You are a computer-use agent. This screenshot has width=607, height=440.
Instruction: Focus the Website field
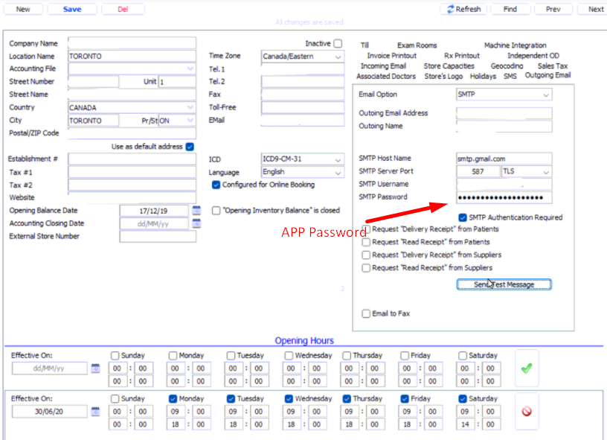pos(132,197)
